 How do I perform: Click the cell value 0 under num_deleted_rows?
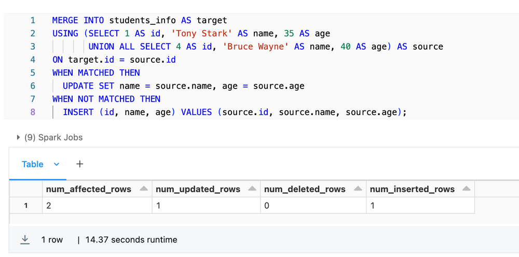(x=267, y=206)
